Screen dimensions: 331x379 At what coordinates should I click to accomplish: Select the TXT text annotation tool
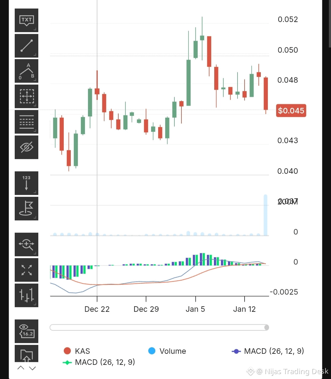point(26,20)
